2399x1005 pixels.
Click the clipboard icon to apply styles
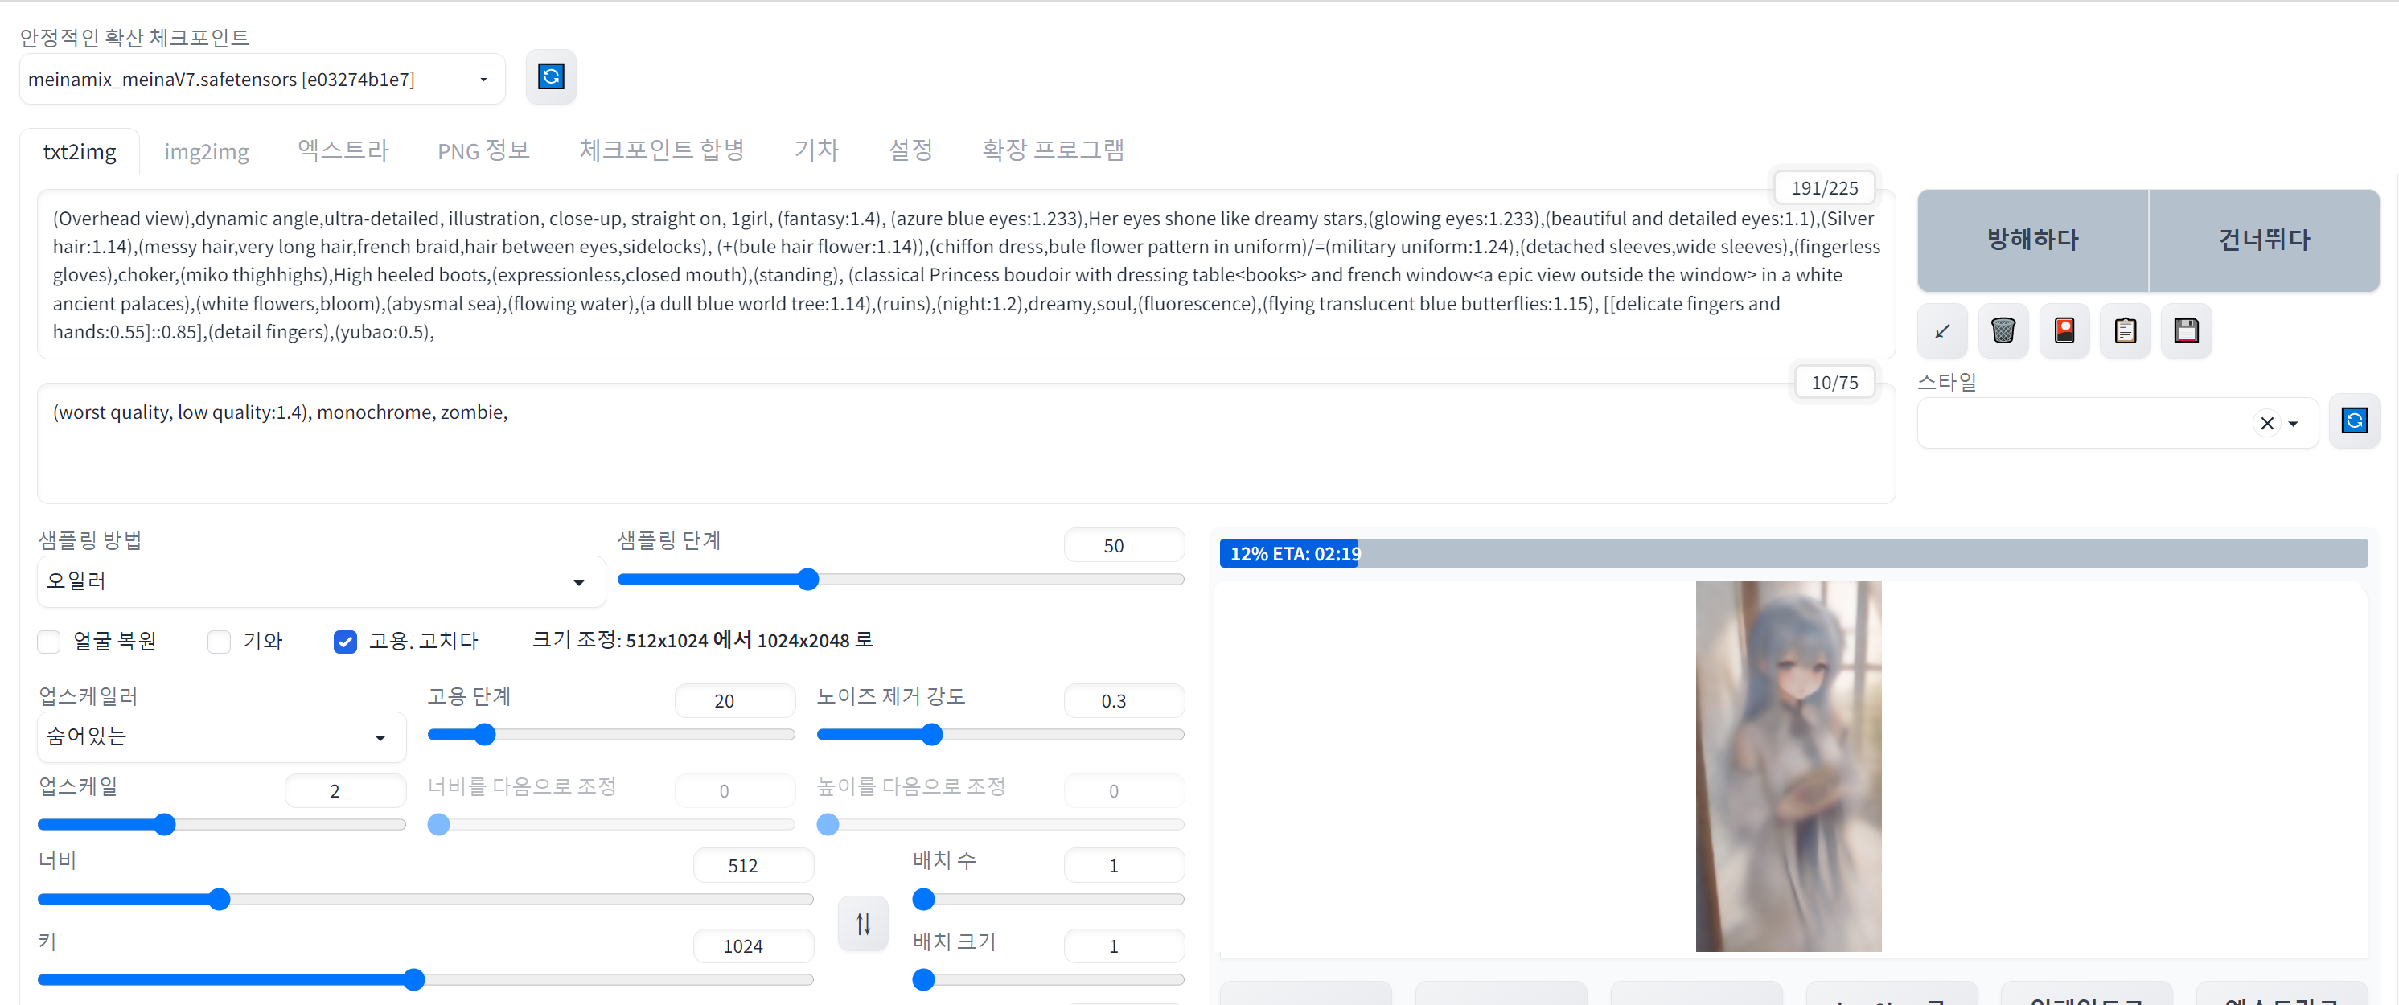tap(2126, 330)
